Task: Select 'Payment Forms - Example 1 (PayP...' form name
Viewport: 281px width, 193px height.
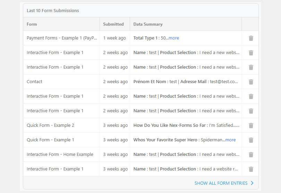Action: coord(62,38)
